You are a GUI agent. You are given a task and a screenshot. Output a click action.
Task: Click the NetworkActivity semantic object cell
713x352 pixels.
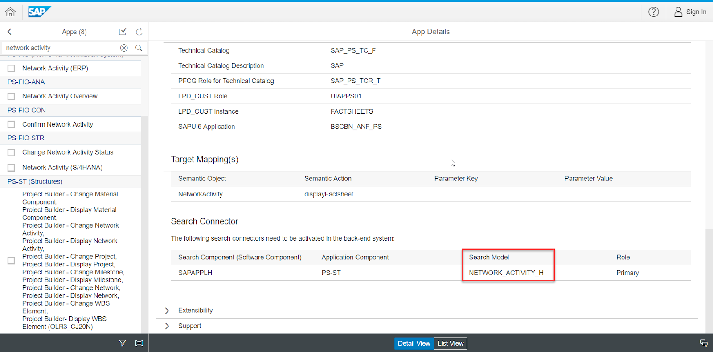coord(201,194)
